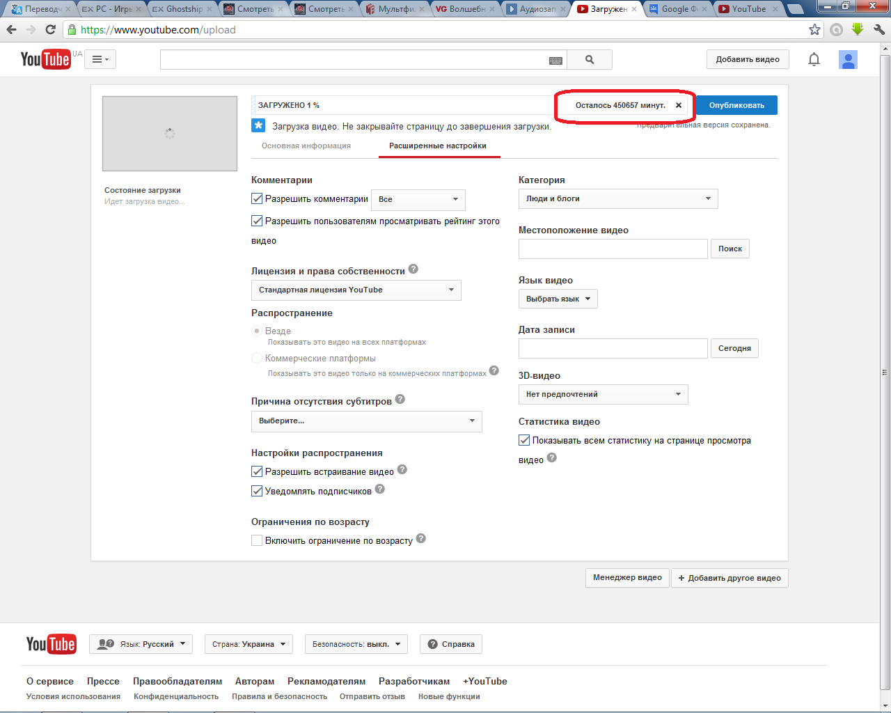
Task: Toggle allow video embedding checkbox
Action: coord(257,471)
